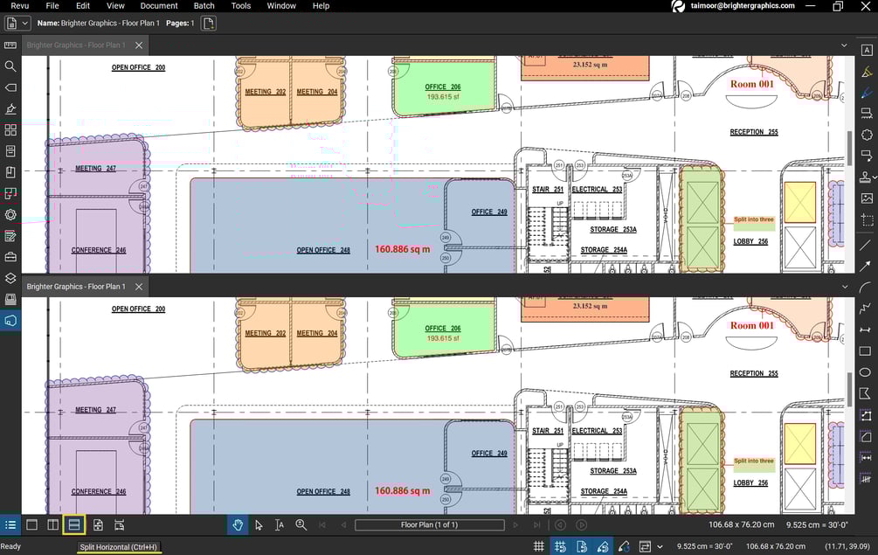Open the Floor Plan page dropdown
The width and height of the screenshot is (878, 555).
point(429,524)
